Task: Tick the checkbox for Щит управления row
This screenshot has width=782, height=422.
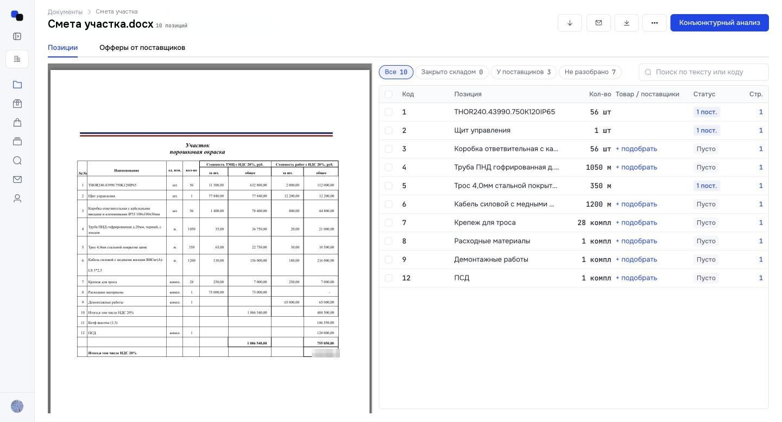Action: (x=388, y=131)
